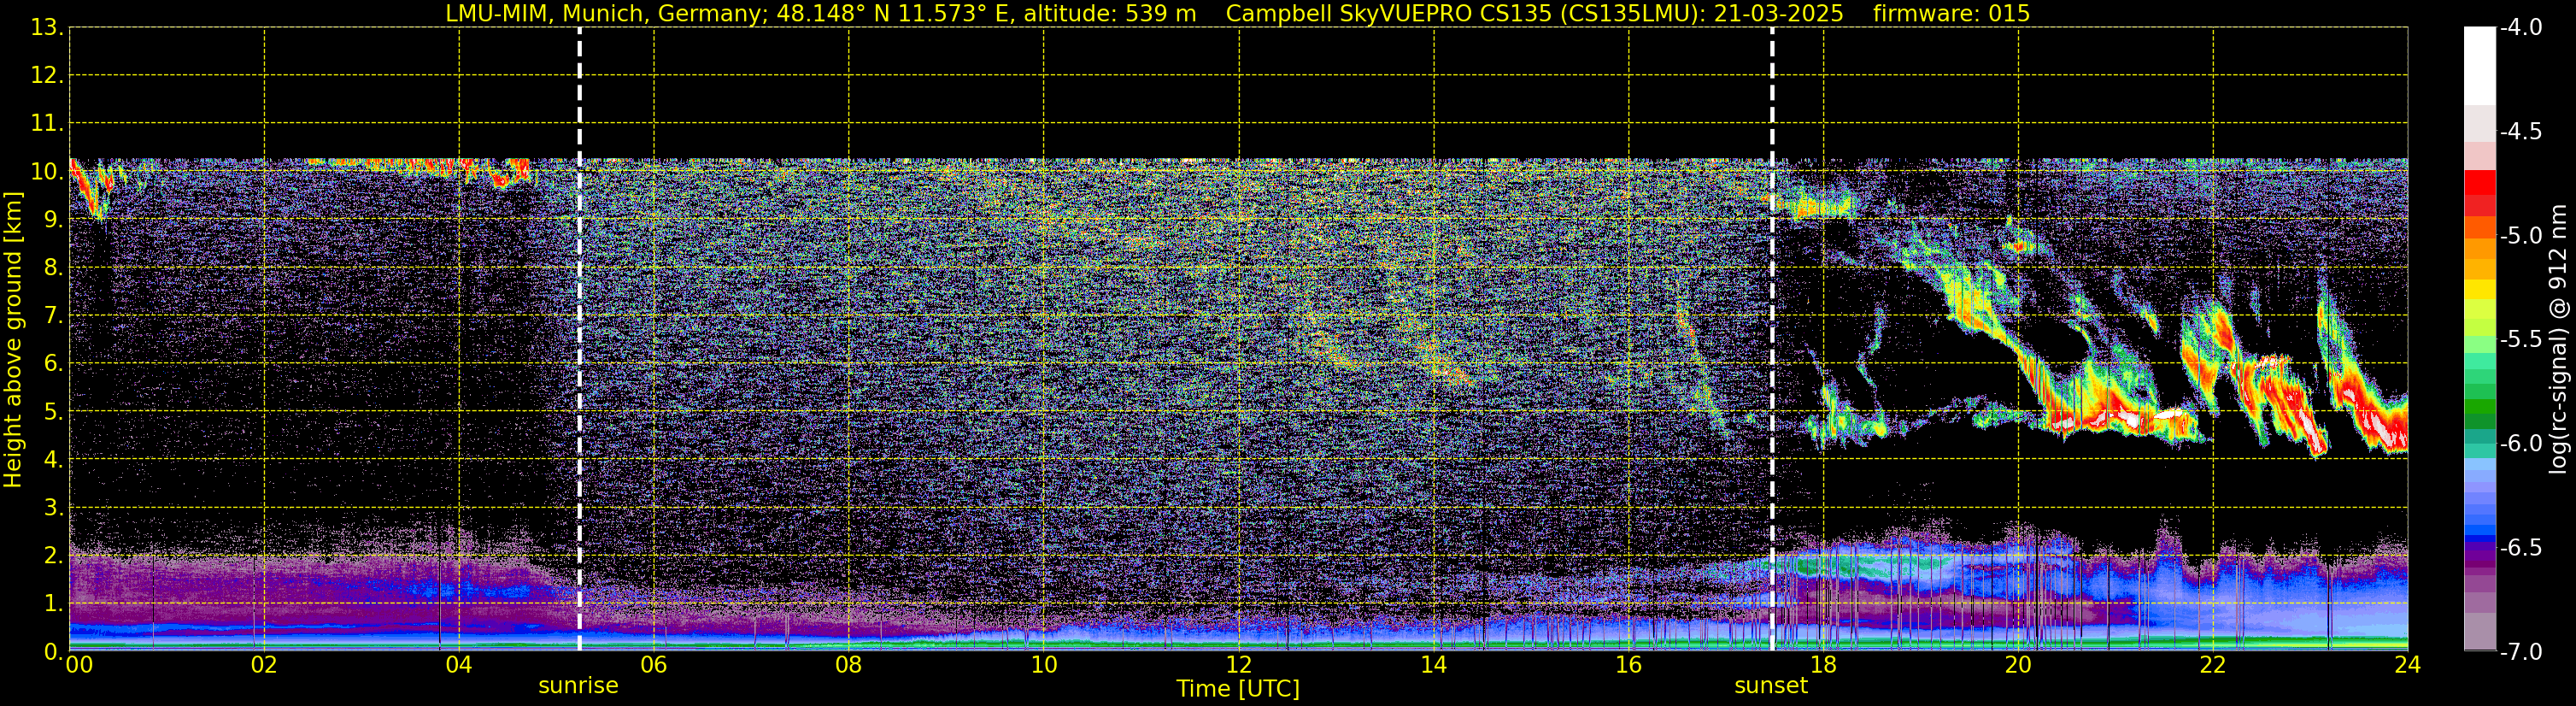This screenshot has height=706, width=2576.
Task: Select the 'Time [UTC]' axis label
Action: 1238,688
